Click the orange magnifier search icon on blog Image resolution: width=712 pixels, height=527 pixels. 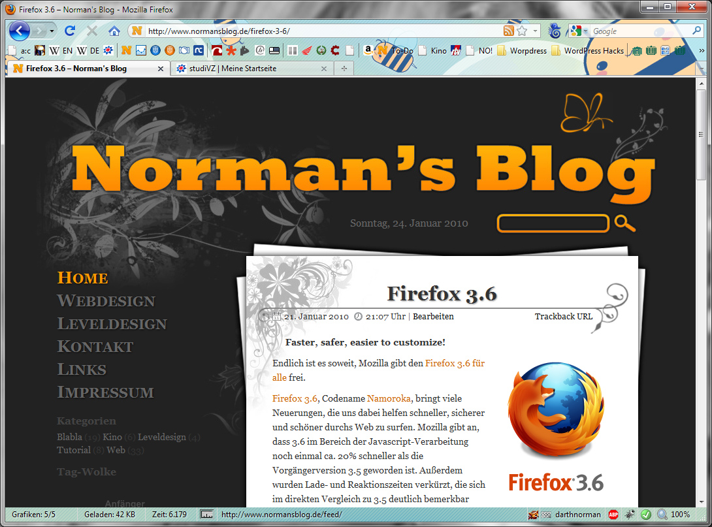(625, 223)
